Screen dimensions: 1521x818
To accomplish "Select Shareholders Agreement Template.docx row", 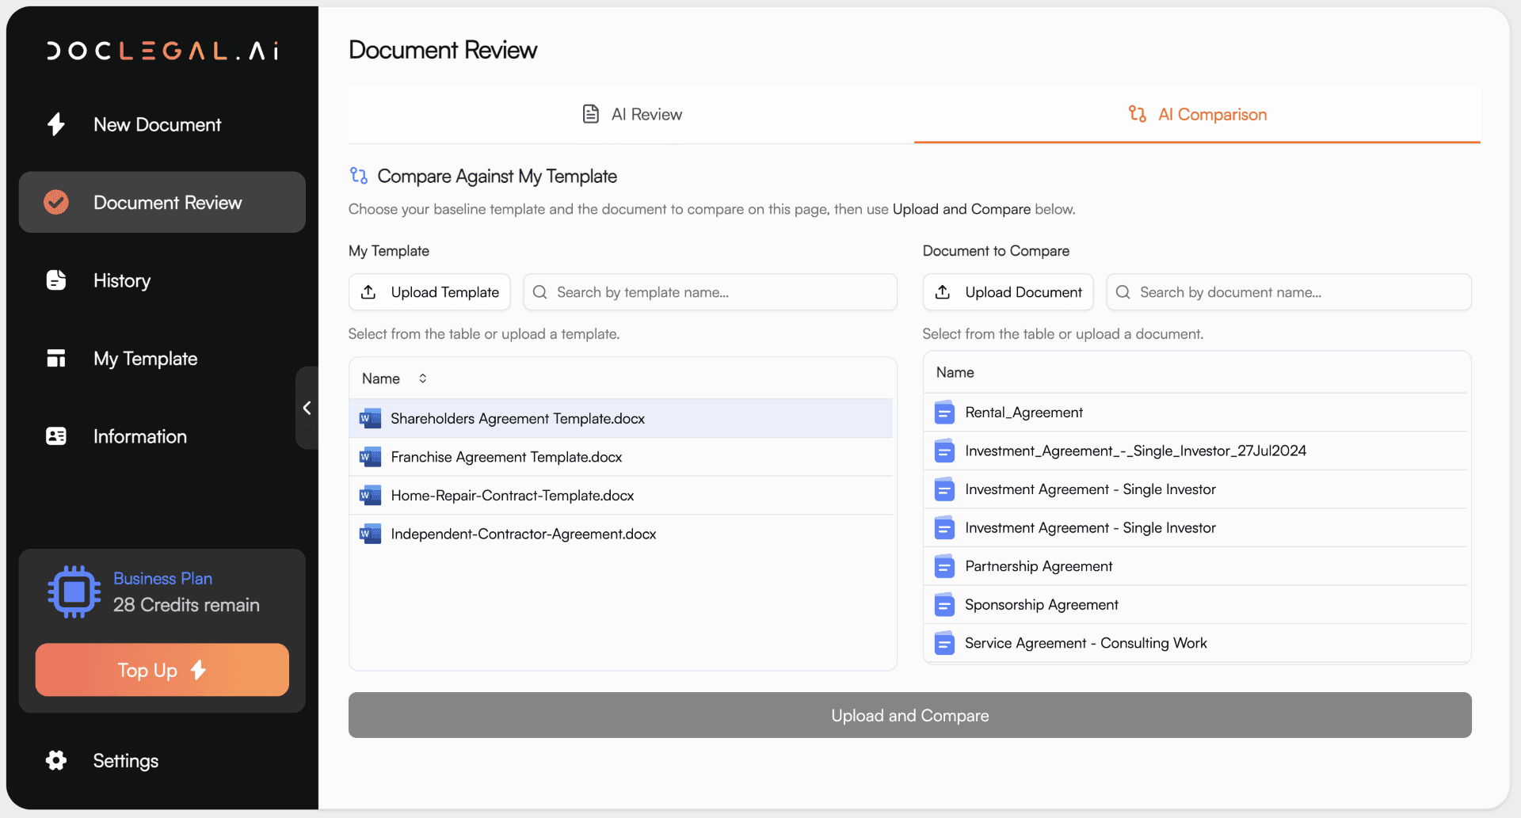I will pyautogui.click(x=621, y=418).
